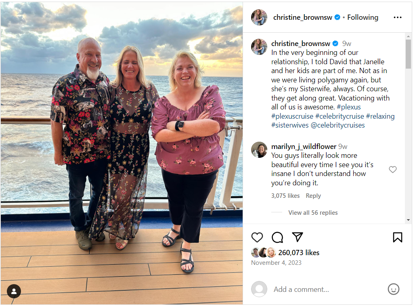This screenshot has height=306, width=413.
Task: Open the emoji picker smiley icon
Action: [394, 289]
